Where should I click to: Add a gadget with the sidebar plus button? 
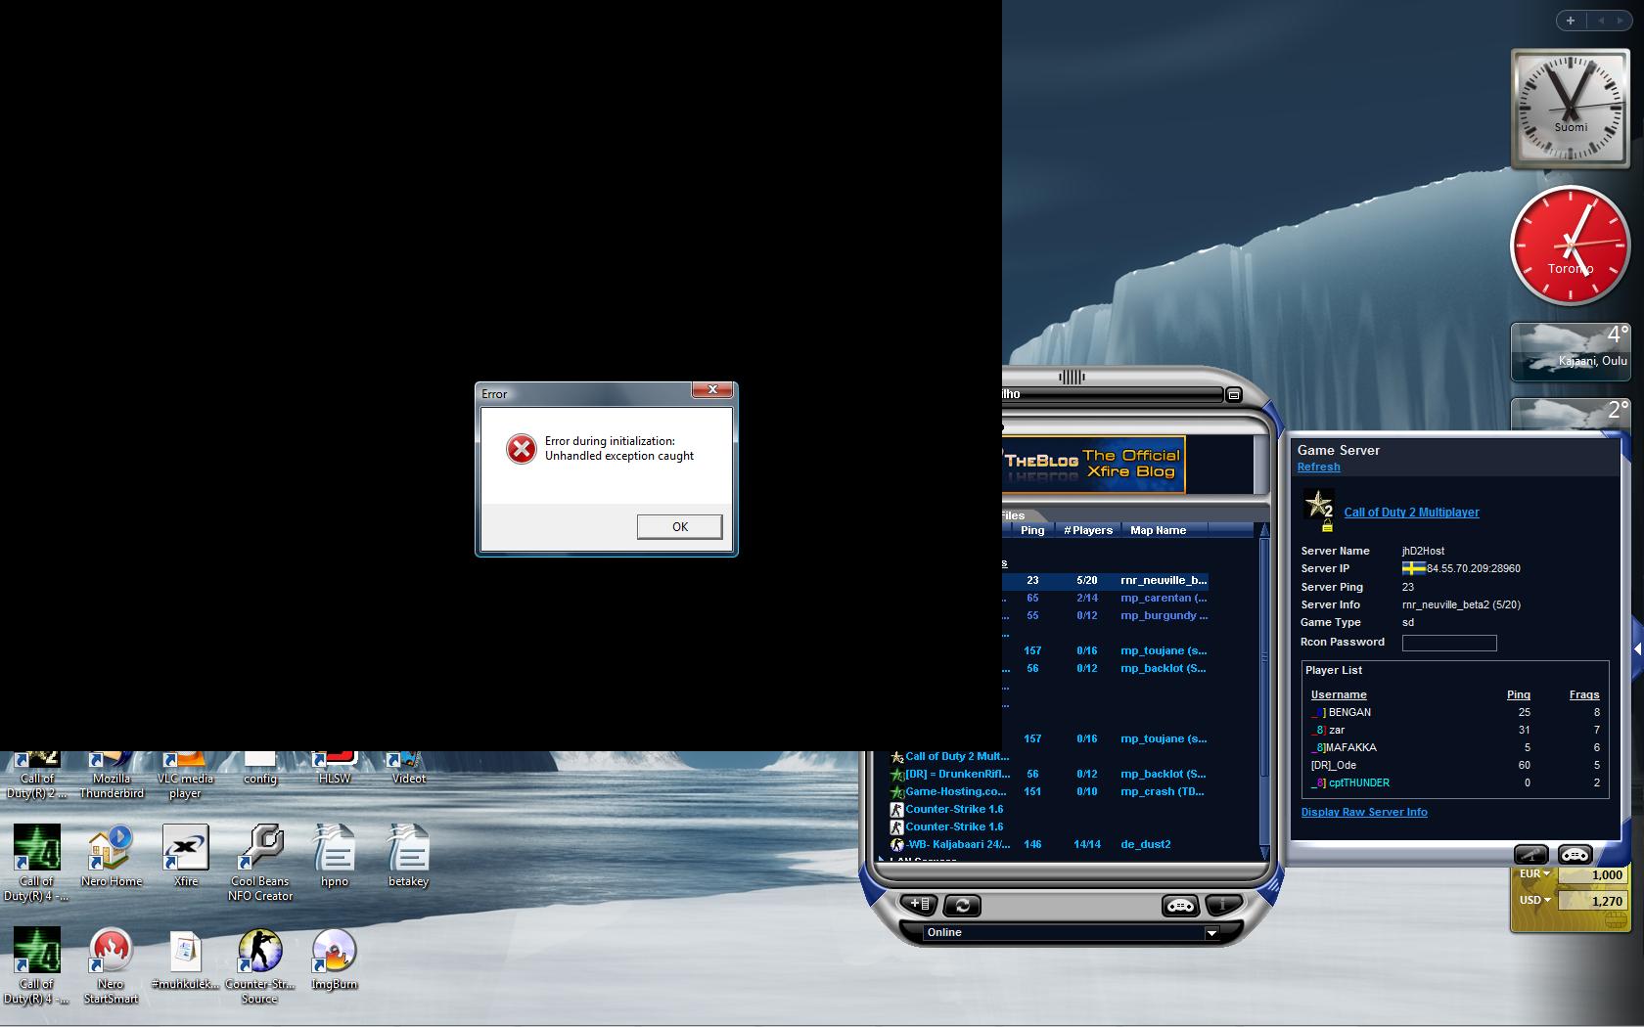(1571, 21)
